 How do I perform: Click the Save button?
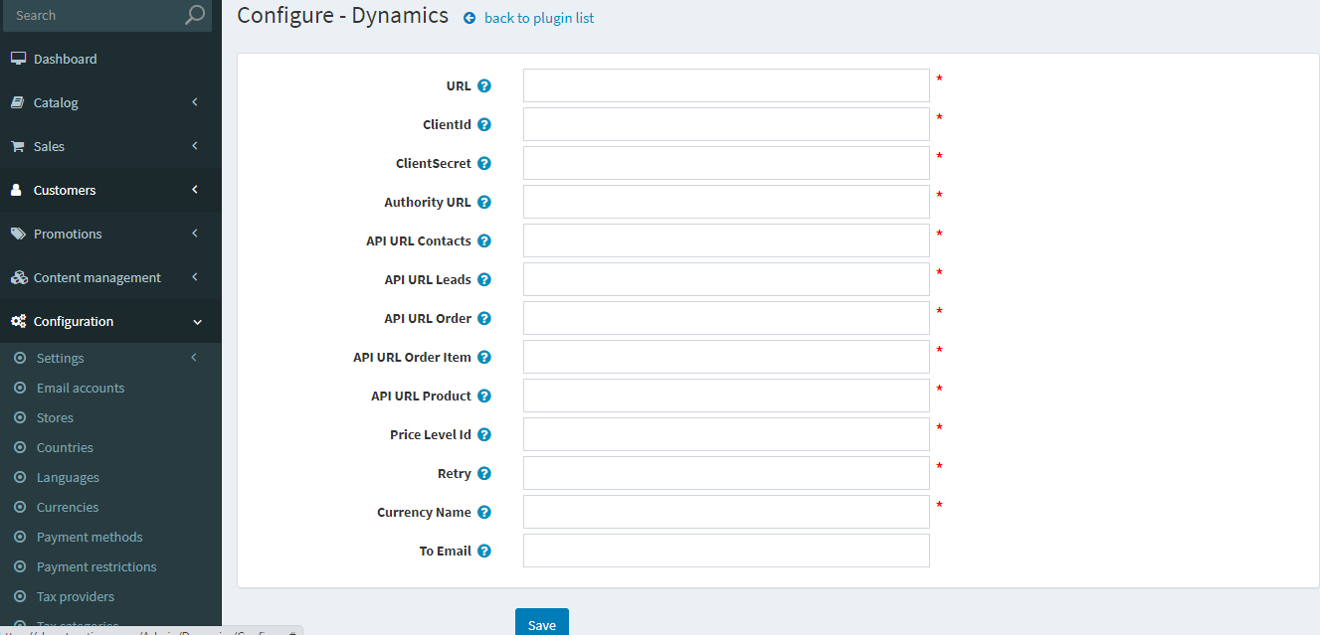pyautogui.click(x=542, y=622)
